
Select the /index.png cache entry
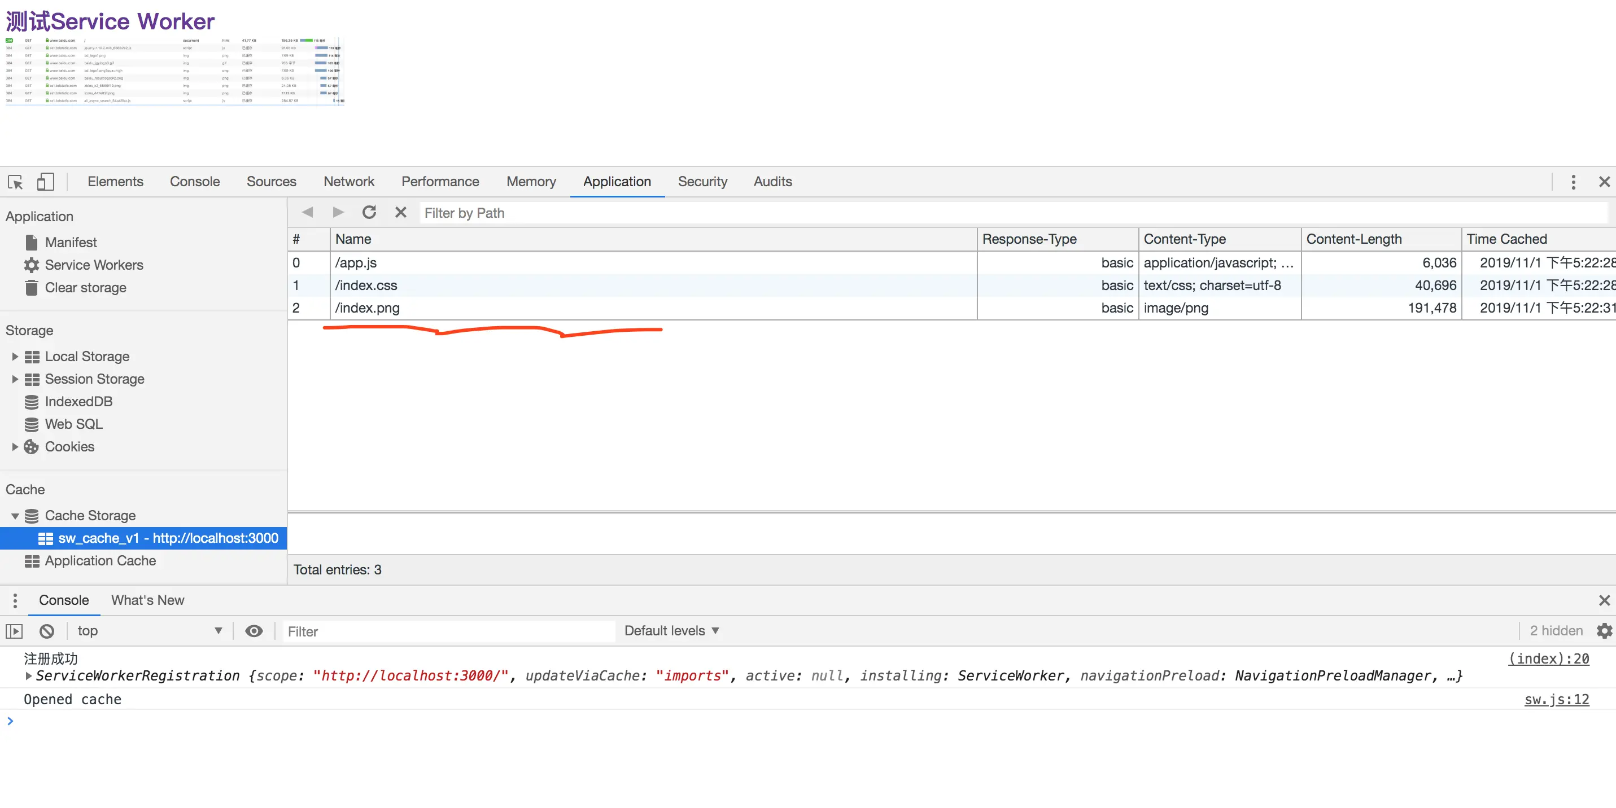pos(951,308)
